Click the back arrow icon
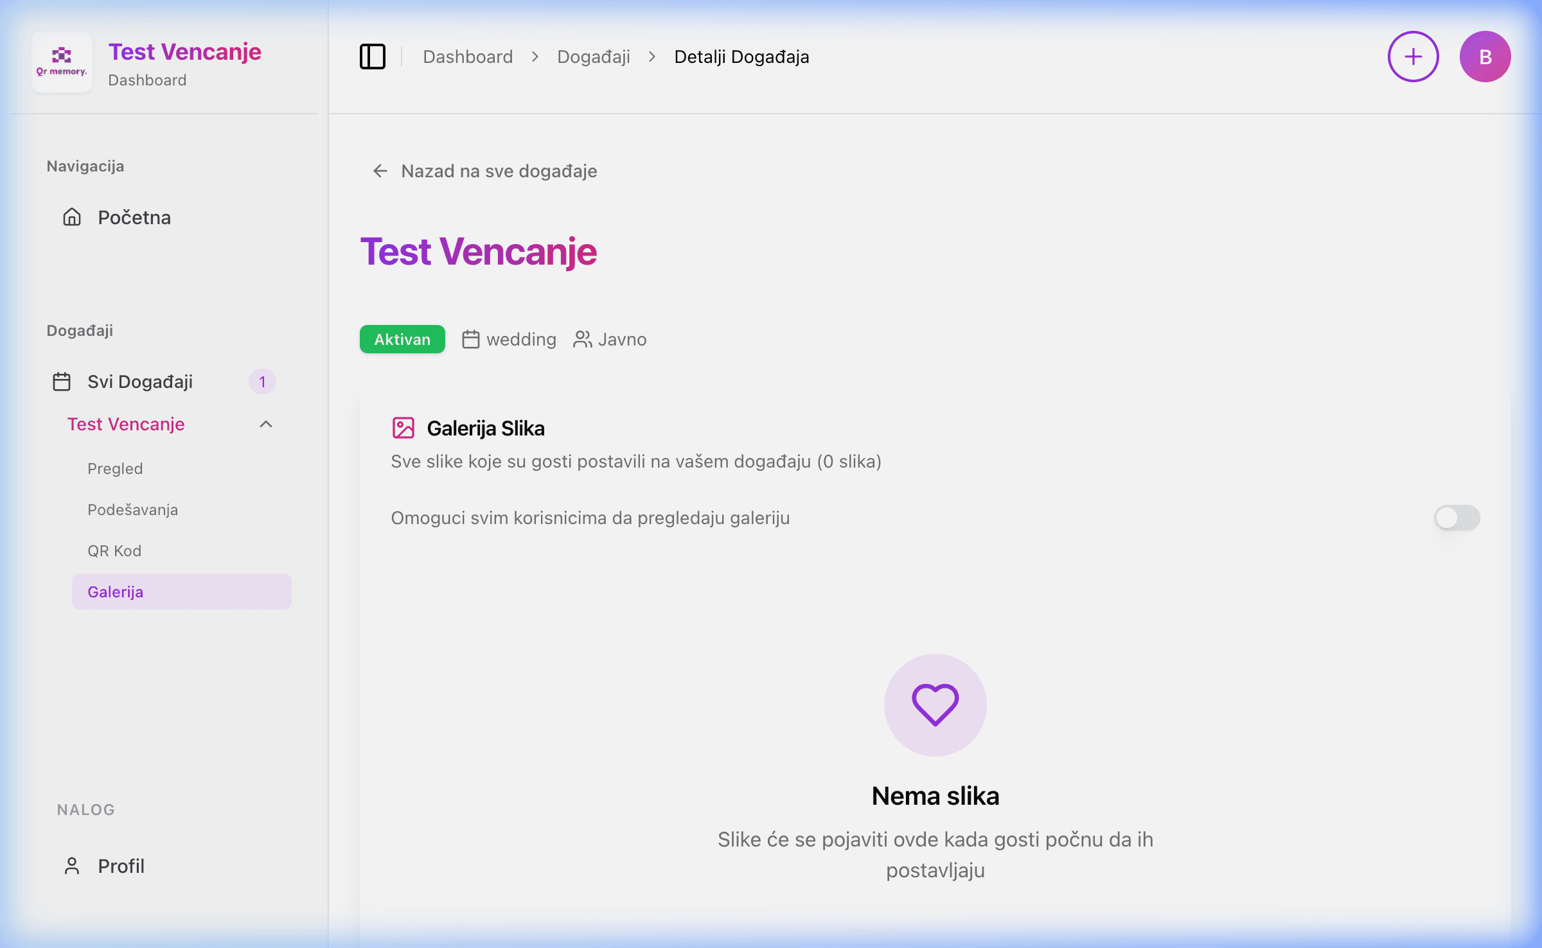The width and height of the screenshot is (1542, 948). coord(380,171)
